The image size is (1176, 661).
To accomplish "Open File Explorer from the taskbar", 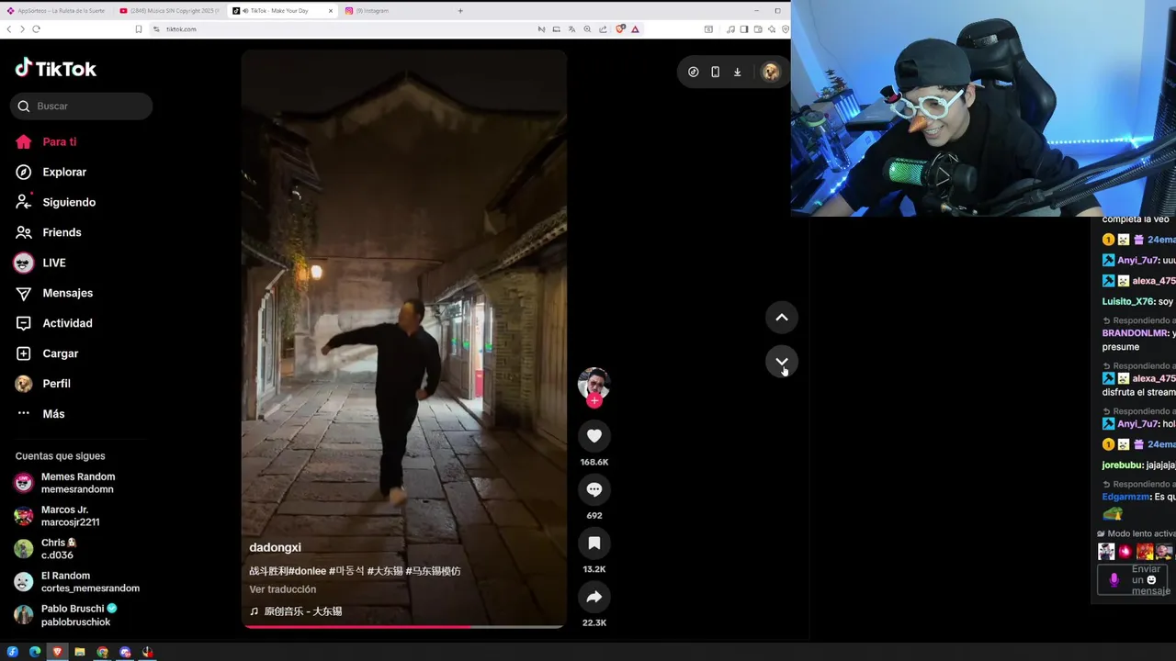I will (80, 652).
